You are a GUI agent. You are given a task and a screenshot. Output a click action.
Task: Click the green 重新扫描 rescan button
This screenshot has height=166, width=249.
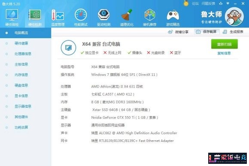pos(224,44)
